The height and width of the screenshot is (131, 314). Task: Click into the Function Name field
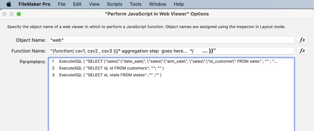pos(171,51)
